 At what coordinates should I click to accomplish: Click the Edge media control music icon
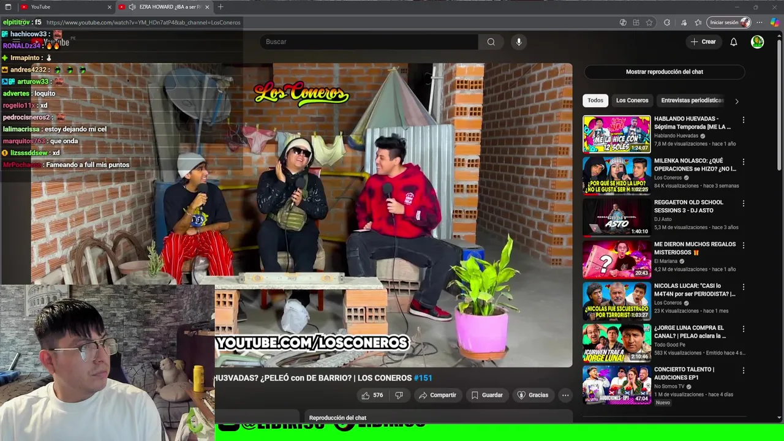[x=684, y=23]
